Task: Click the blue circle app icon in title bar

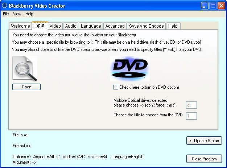Action: (5, 5)
